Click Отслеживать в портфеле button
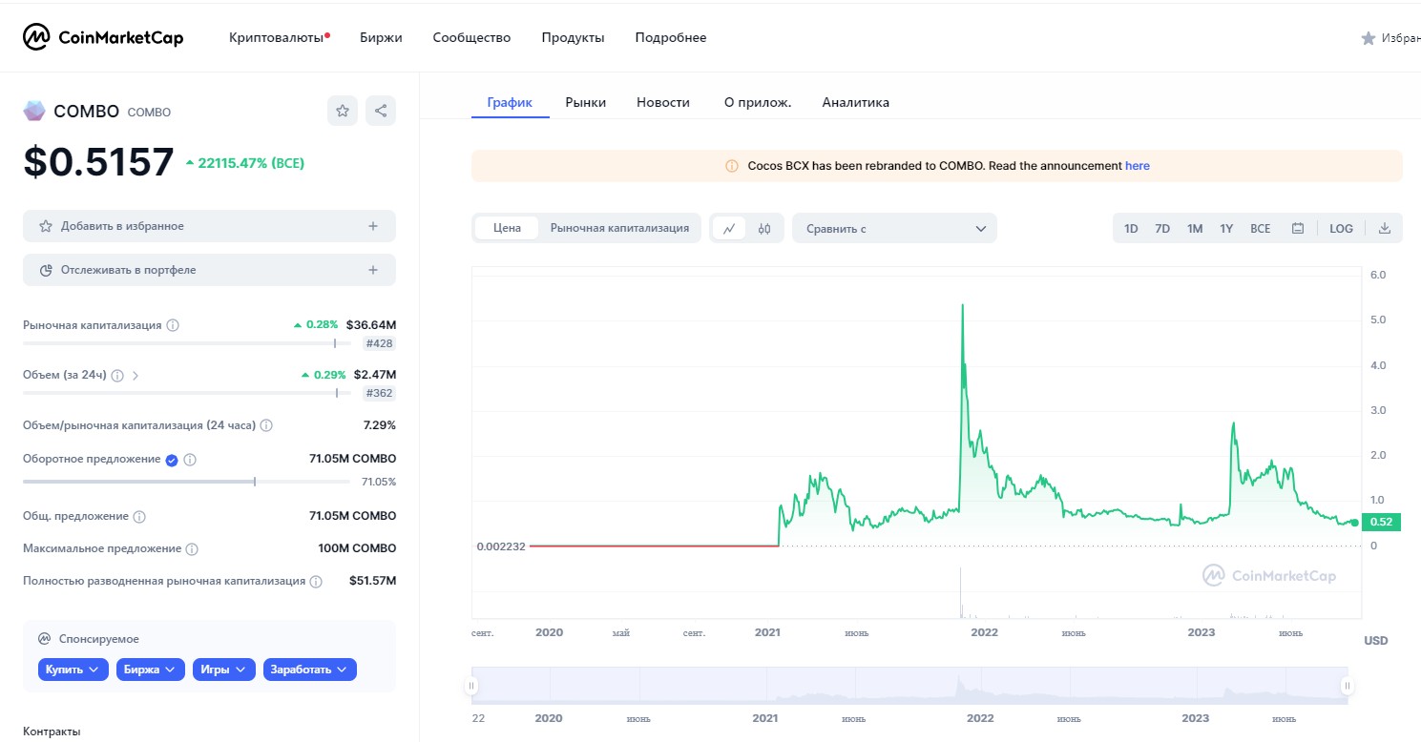1421x742 pixels. (x=209, y=270)
